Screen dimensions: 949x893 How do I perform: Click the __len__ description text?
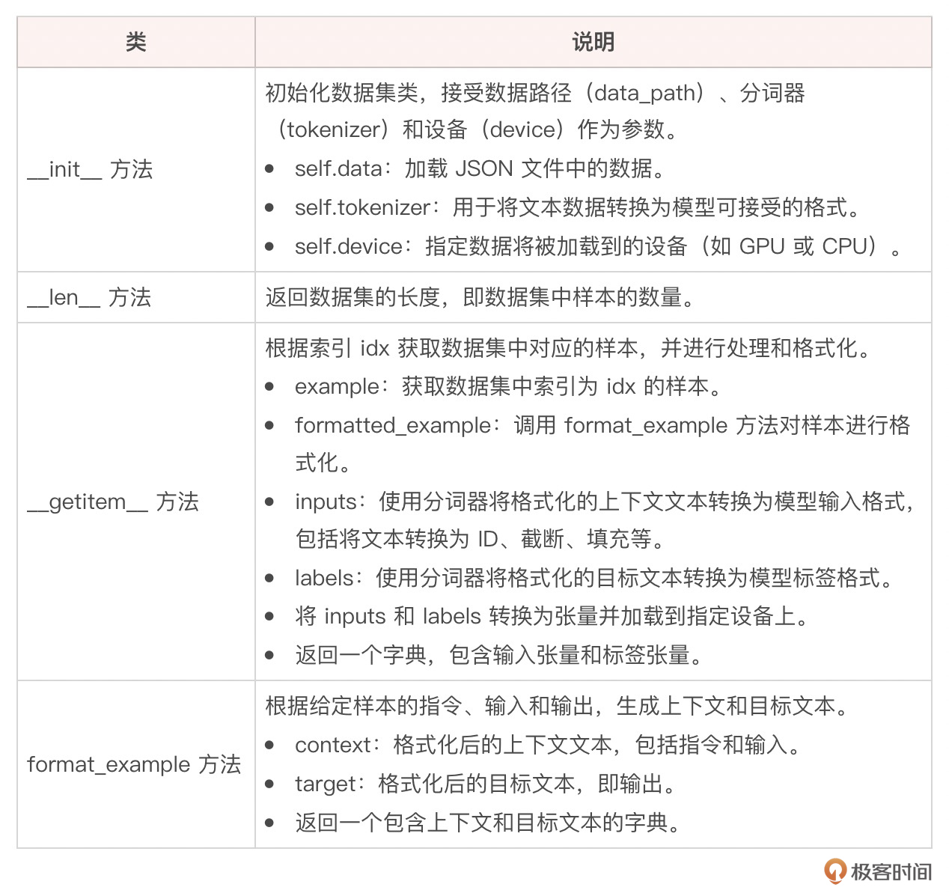(x=480, y=298)
